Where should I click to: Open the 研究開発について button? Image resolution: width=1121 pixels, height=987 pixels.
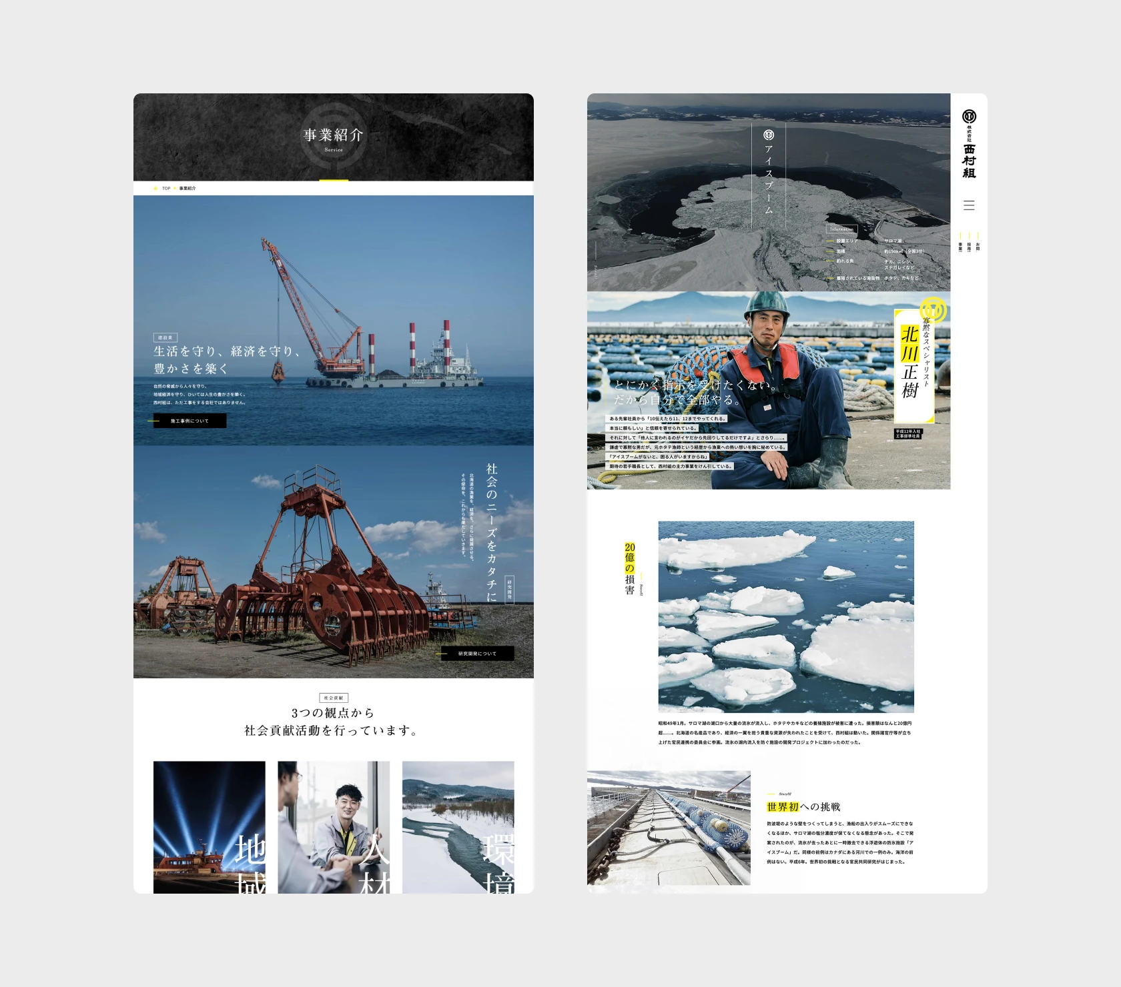477,654
